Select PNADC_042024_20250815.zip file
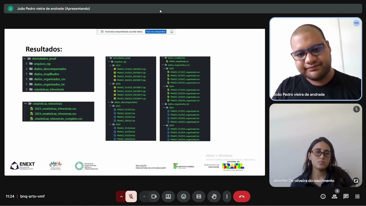This screenshot has height=206, width=366. [131, 99]
